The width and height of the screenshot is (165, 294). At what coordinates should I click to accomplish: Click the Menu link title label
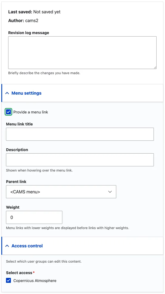pyautogui.click(x=20, y=124)
